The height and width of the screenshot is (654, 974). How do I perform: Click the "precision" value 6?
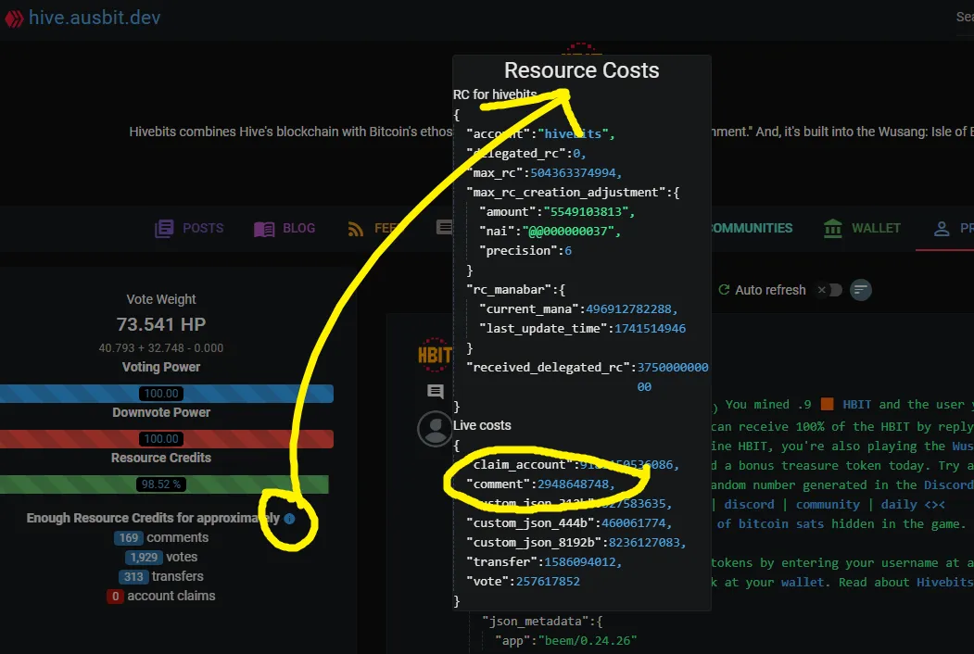coord(568,251)
